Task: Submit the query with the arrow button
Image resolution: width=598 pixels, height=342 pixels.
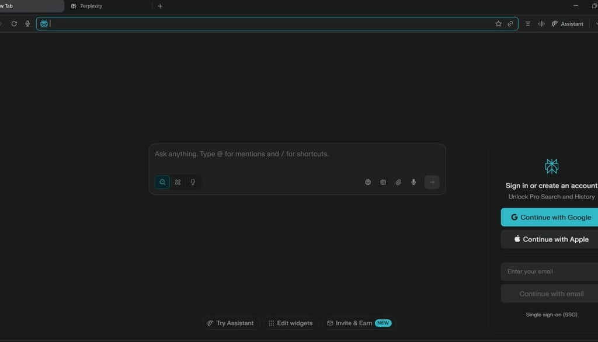Action: click(432, 182)
